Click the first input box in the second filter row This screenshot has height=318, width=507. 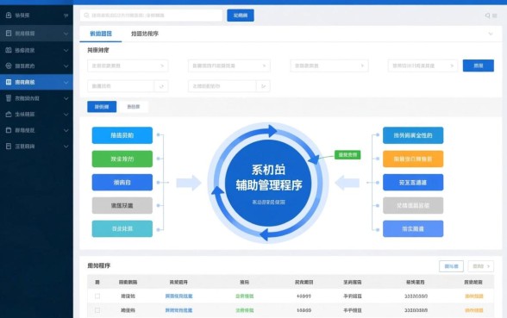coord(121,86)
